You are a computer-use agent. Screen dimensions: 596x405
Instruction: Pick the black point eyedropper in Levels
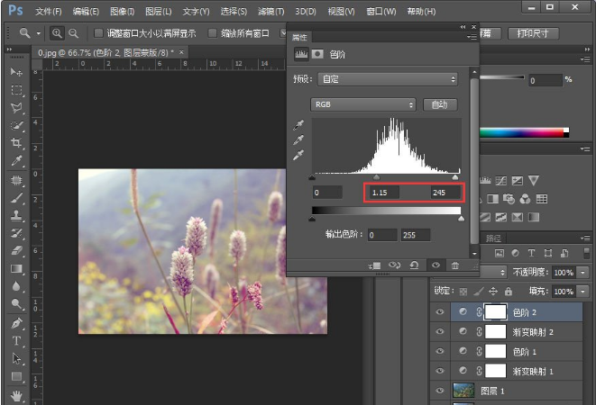298,127
